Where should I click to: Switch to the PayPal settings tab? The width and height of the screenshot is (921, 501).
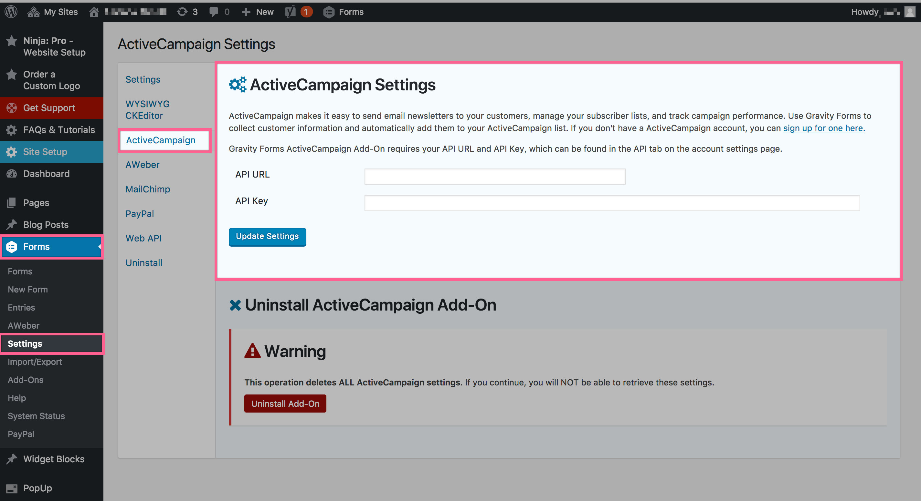[x=139, y=214]
